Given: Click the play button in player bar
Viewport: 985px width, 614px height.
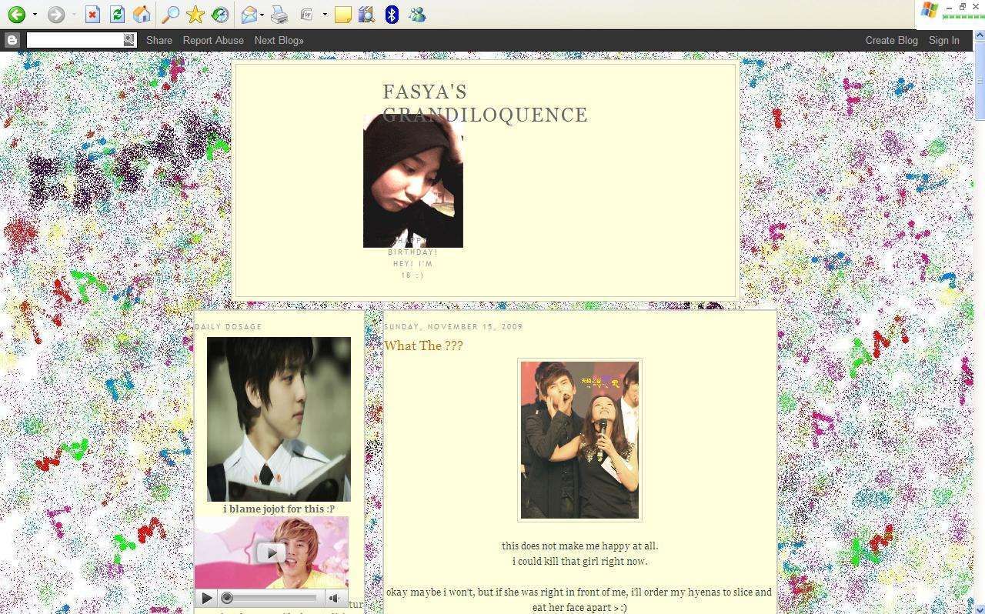Looking at the screenshot, I should [x=206, y=598].
